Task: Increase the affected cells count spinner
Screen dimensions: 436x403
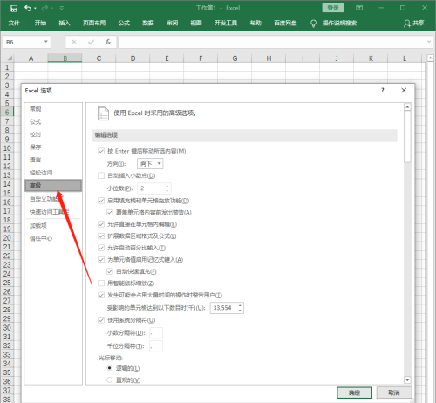Action: click(x=240, y=305)
